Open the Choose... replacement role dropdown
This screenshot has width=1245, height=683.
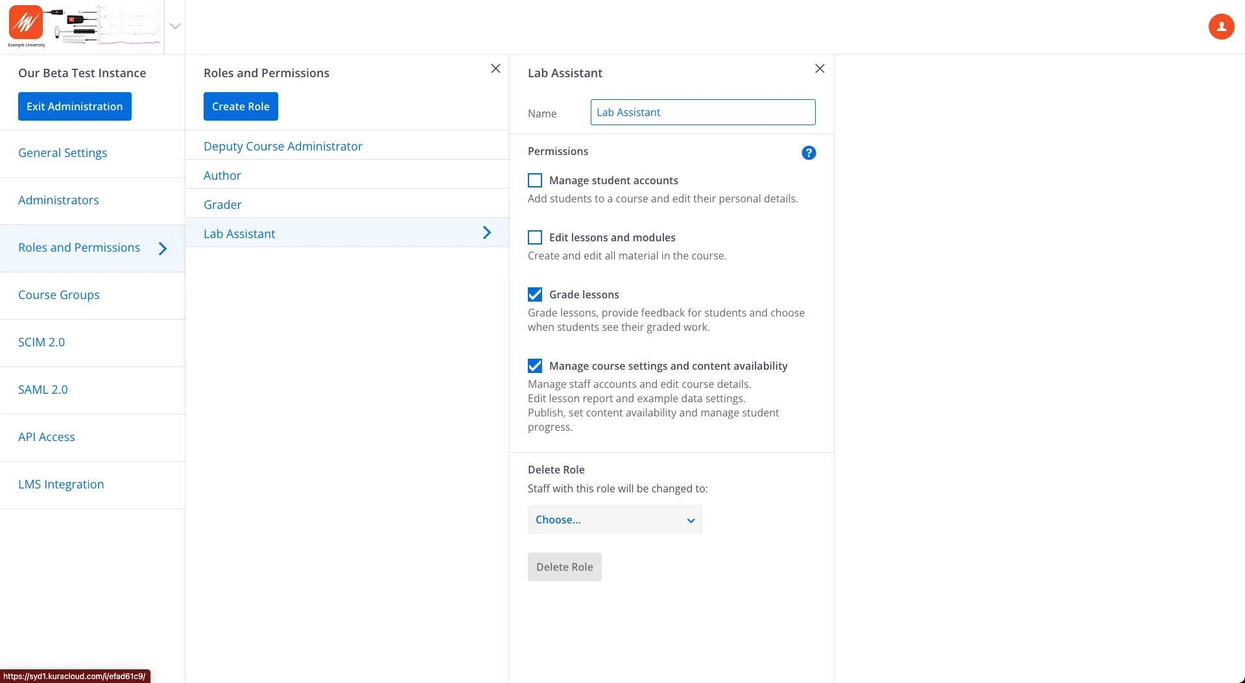[615, 520]
